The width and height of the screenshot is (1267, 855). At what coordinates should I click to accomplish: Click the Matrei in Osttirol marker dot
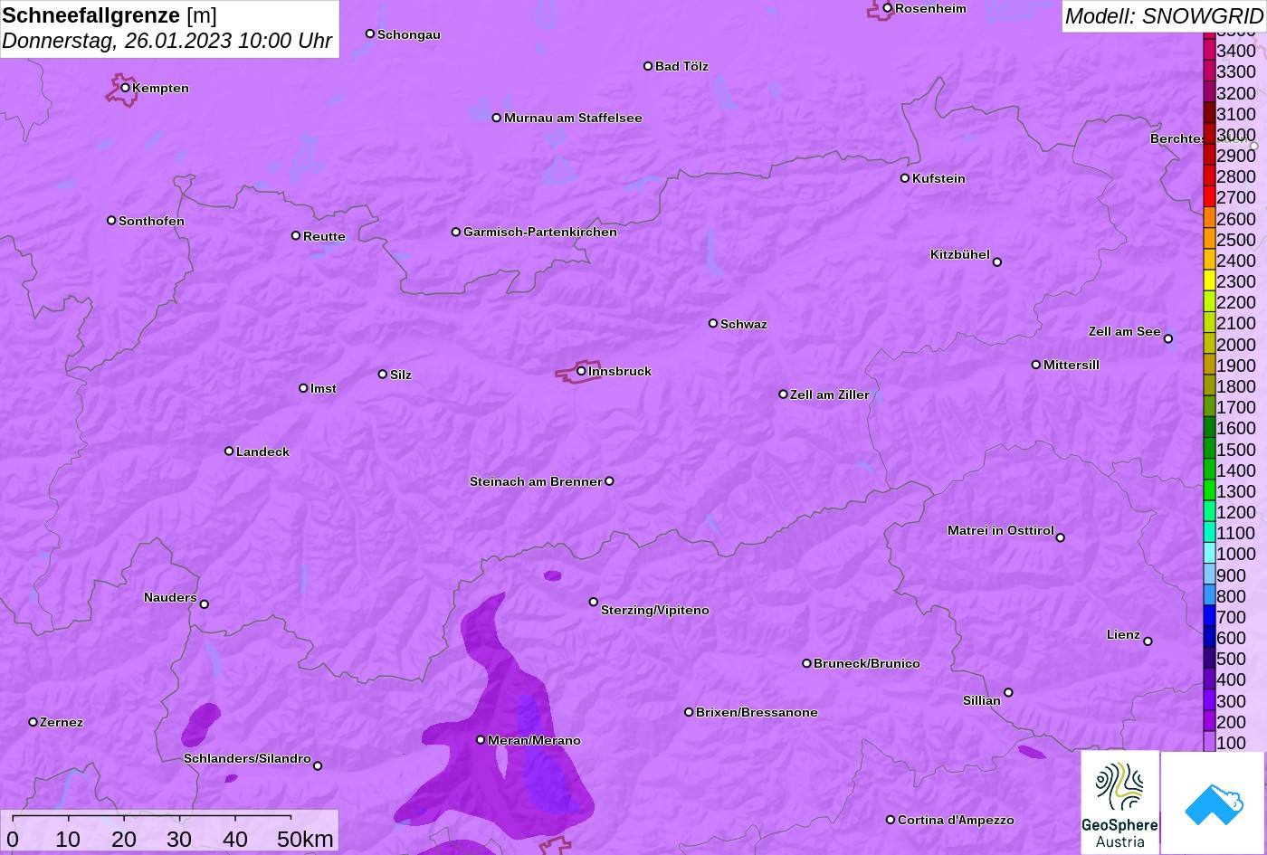pyautogui.click(x=1061, y=537)
